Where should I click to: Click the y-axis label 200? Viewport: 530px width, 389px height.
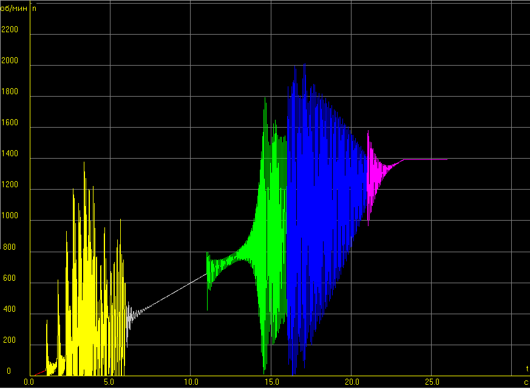click(x=10, y=340)
